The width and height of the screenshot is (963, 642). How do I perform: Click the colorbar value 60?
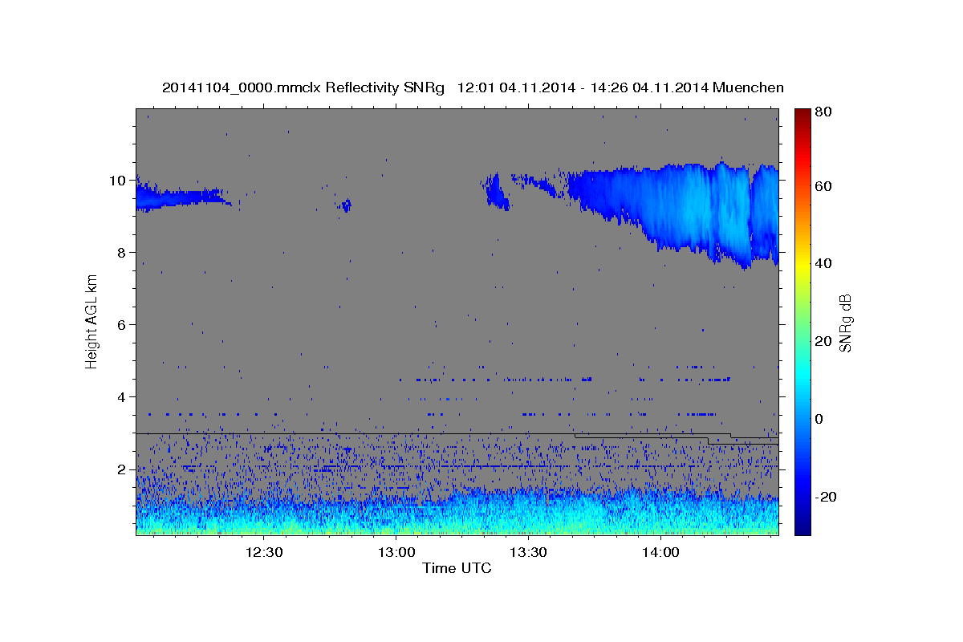point(823,186)
